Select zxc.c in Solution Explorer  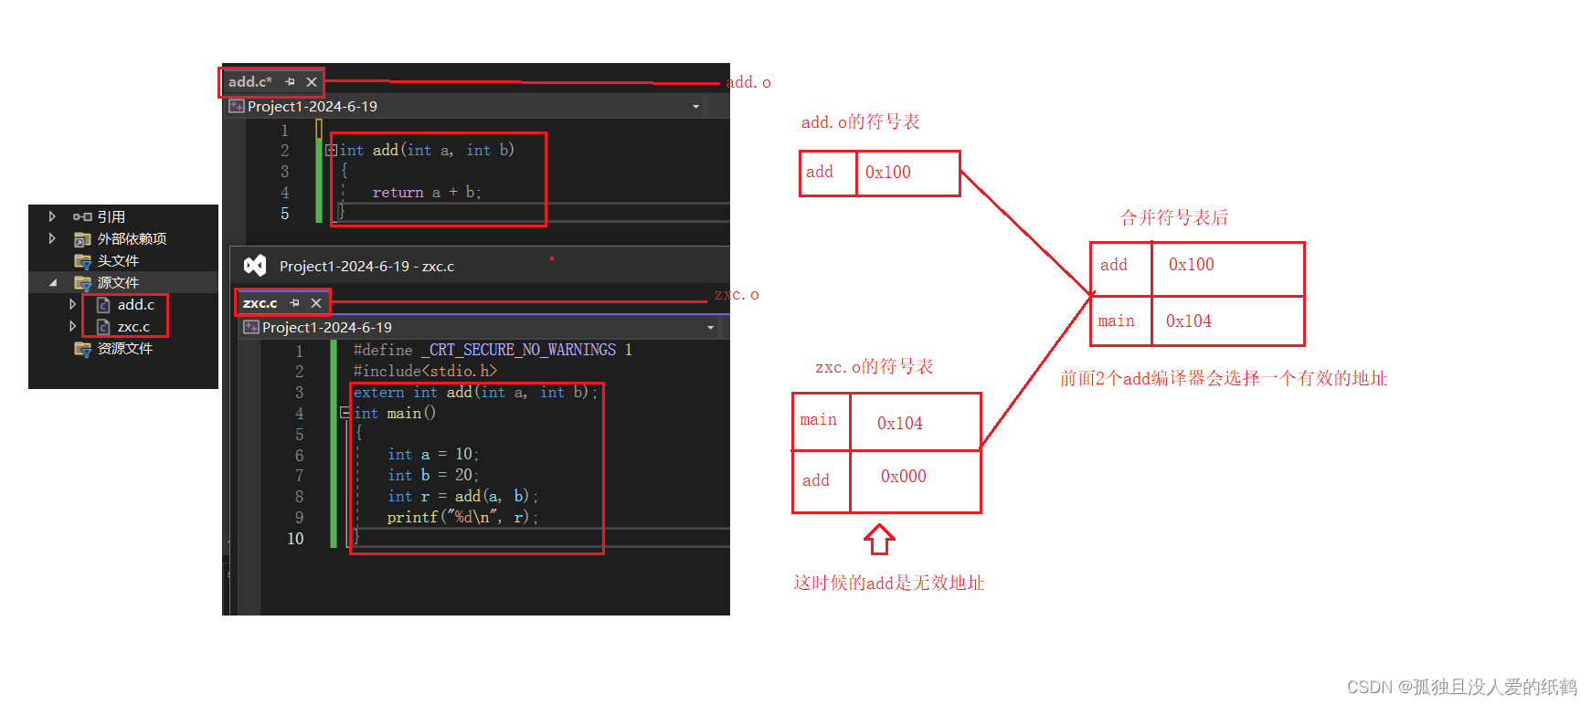click(x=133, y=326)
